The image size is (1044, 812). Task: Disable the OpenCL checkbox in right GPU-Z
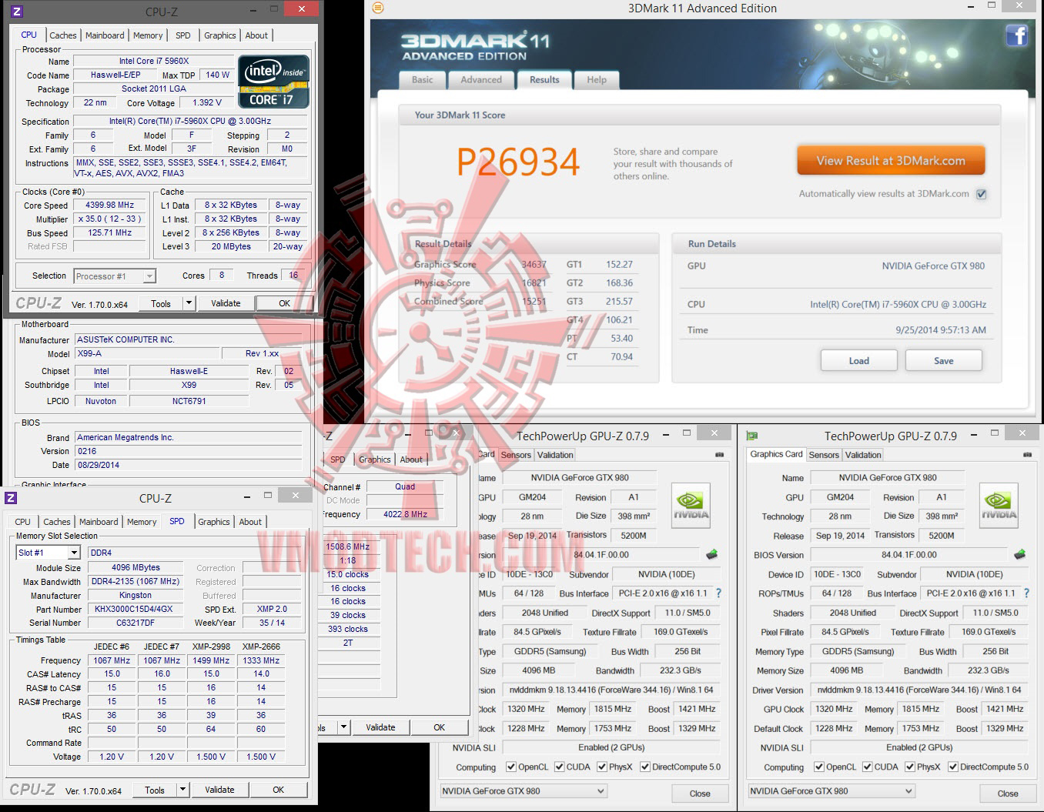point(818,767)
